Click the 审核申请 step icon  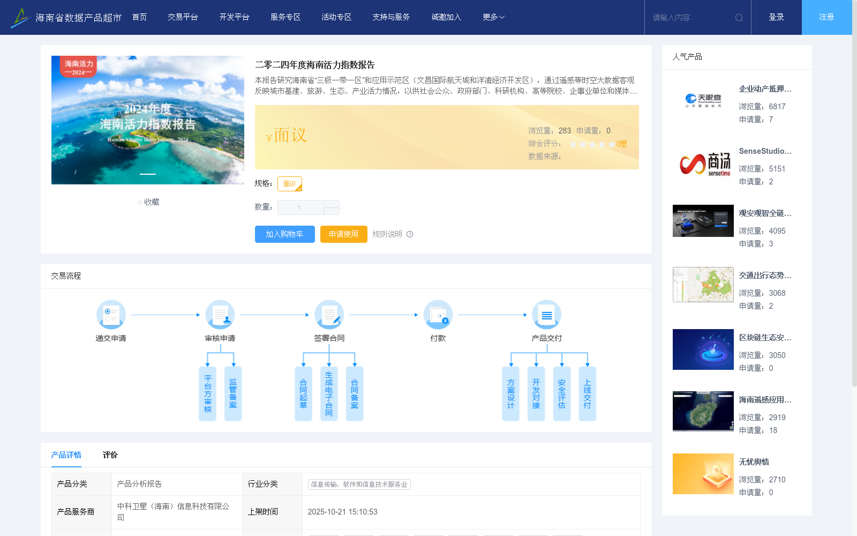point(220,315)
